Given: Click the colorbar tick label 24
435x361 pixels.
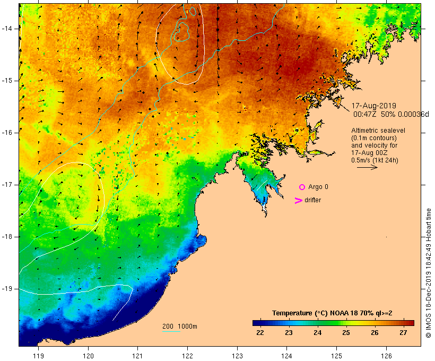Looking at the screenshot, I should pos(317,333).
